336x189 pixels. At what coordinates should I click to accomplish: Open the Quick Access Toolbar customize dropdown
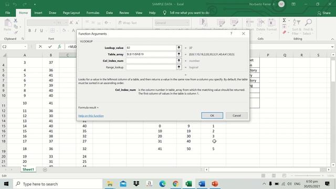[35, 4]
